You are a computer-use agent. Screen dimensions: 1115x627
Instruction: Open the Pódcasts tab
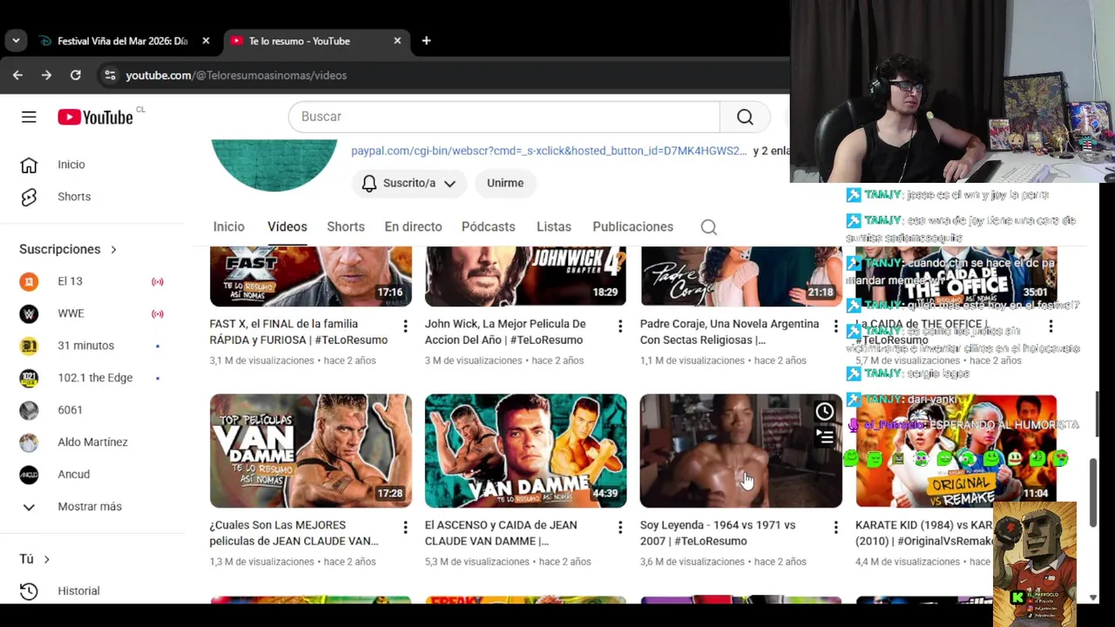point(489,227)
